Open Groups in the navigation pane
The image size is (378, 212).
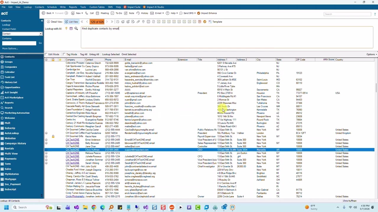pos(9,62)
